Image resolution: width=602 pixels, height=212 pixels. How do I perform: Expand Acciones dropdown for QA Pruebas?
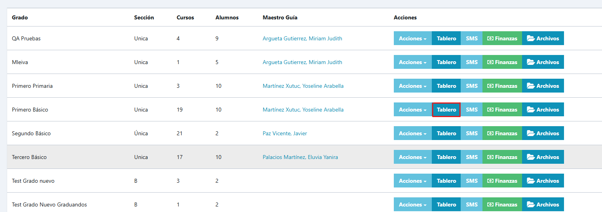click(x=413, y=38)
